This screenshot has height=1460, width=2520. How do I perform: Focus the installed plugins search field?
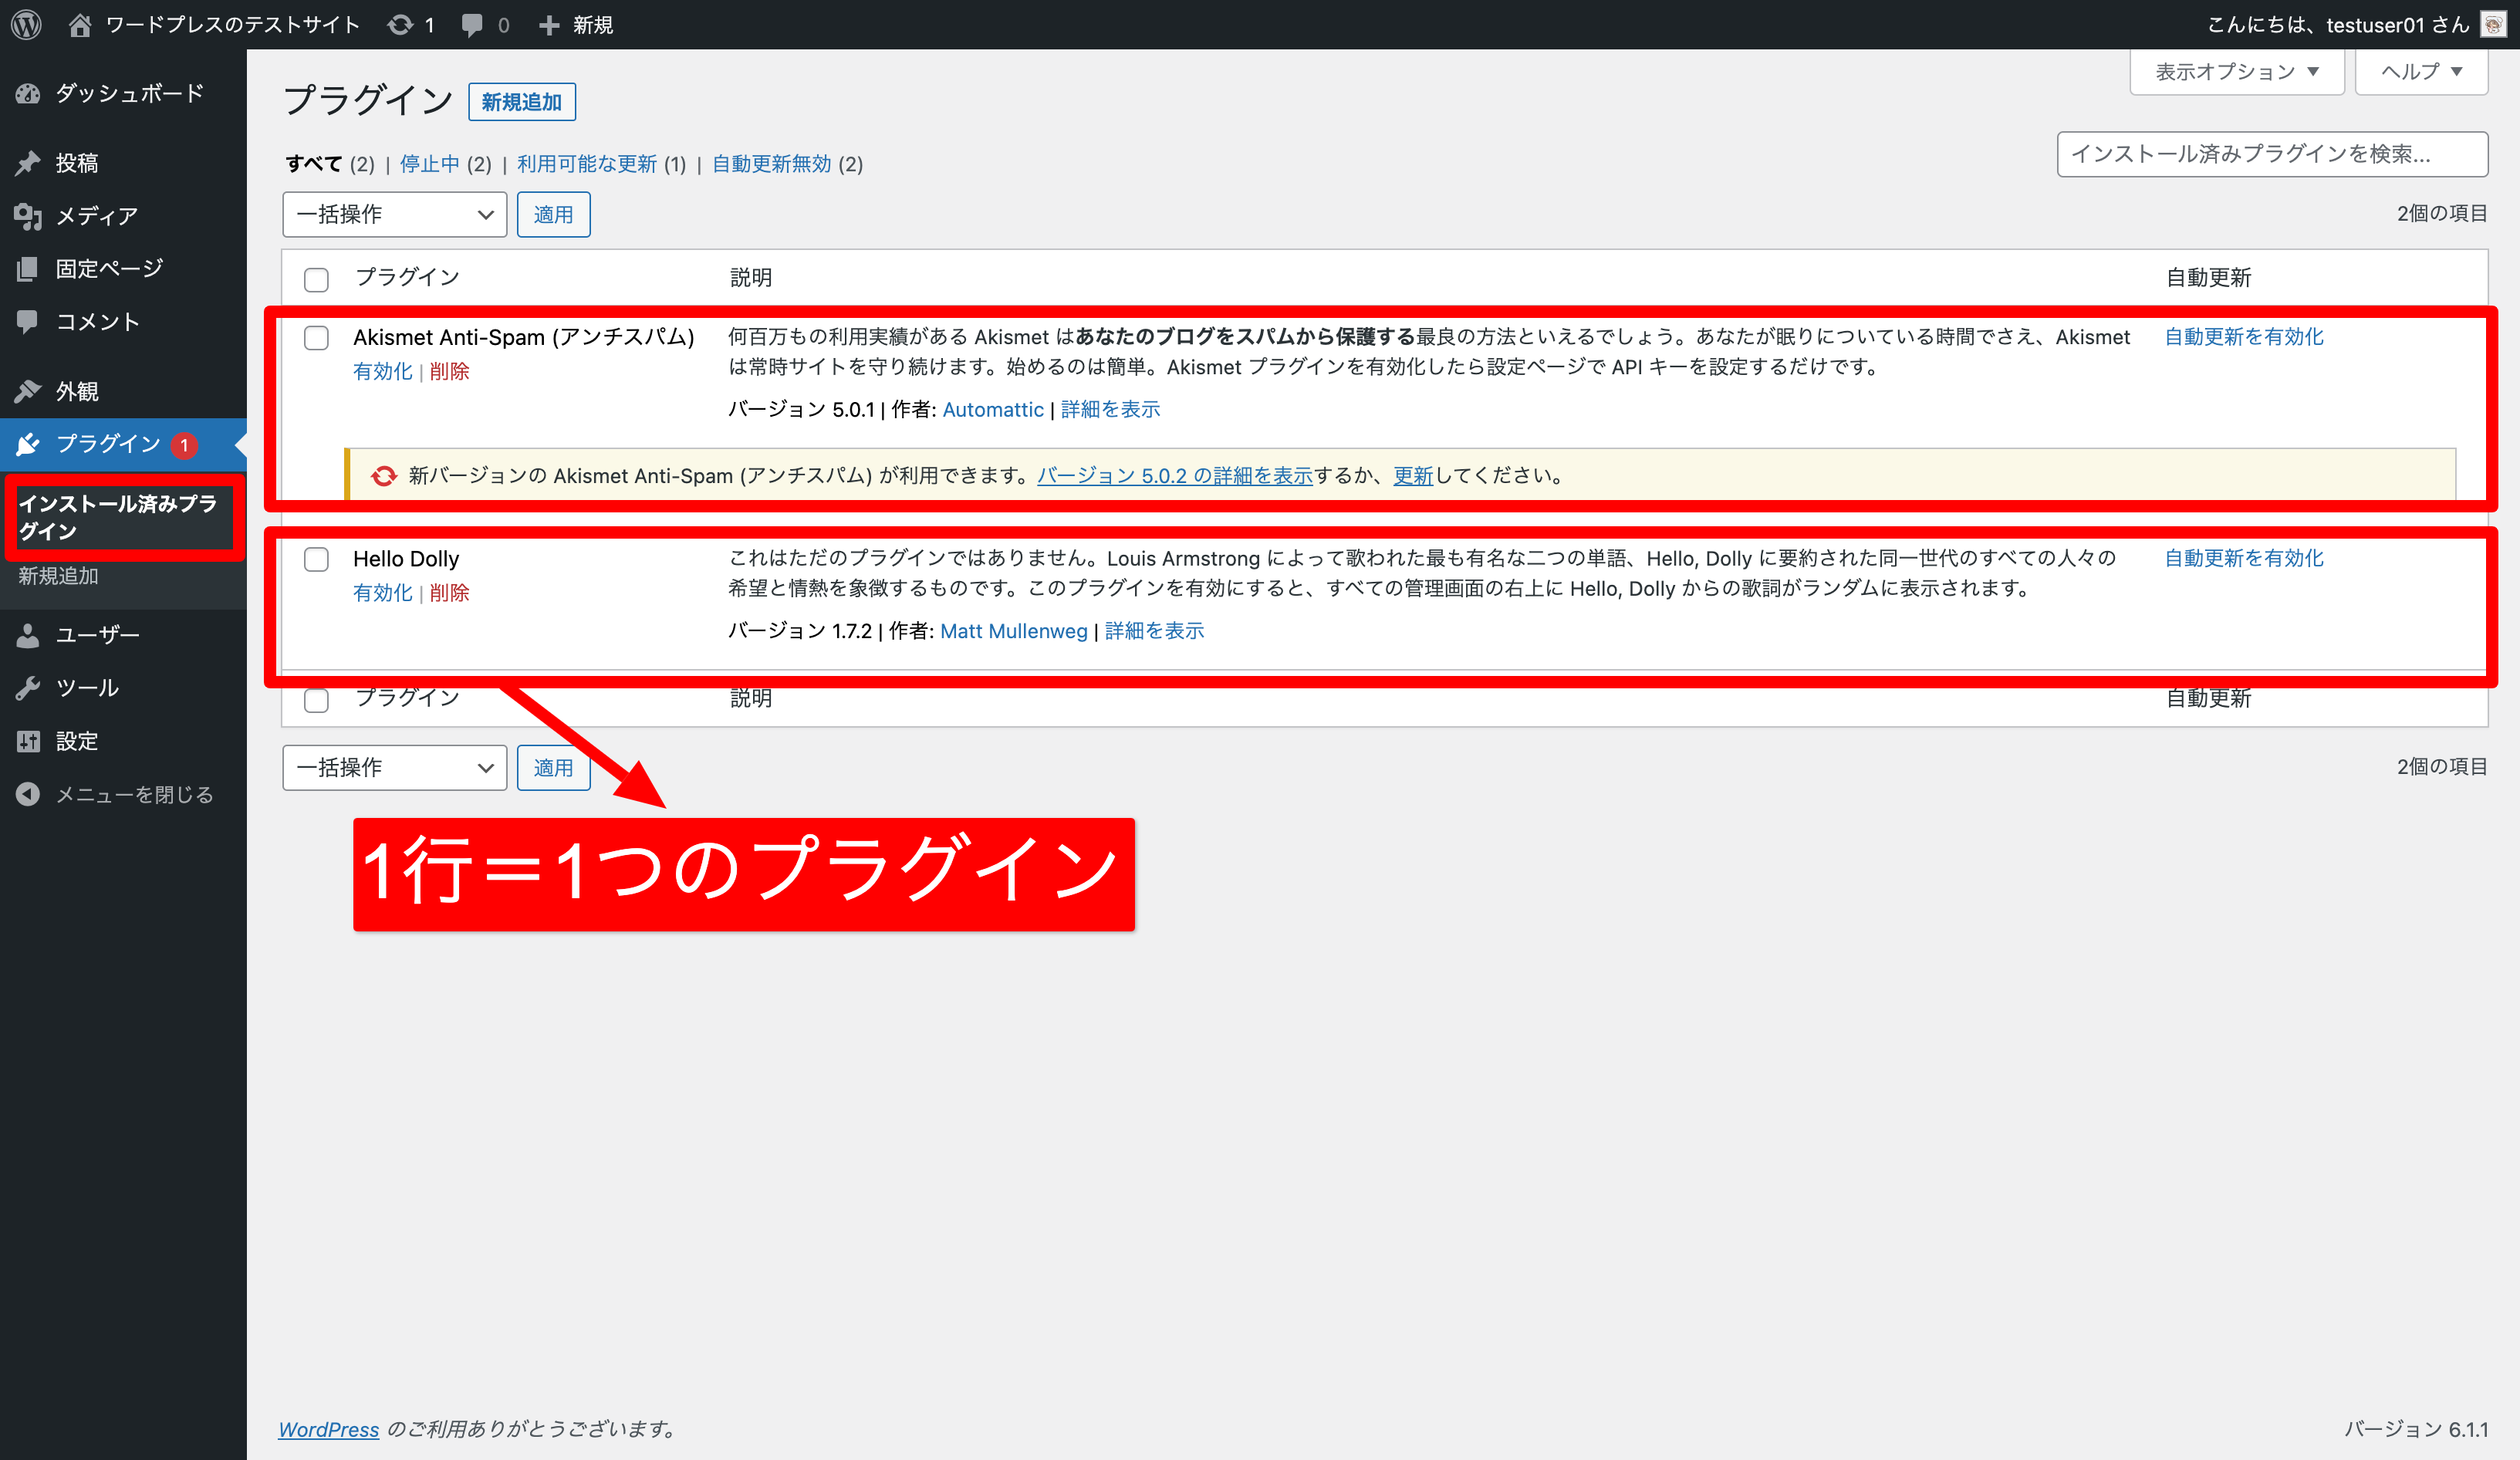coord(2272,154)
